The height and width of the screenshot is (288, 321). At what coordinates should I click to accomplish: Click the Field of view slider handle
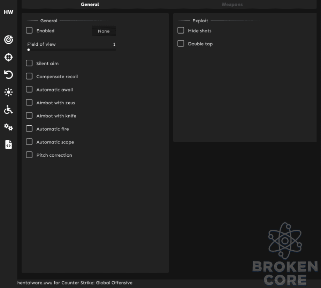tap(29, 50)
